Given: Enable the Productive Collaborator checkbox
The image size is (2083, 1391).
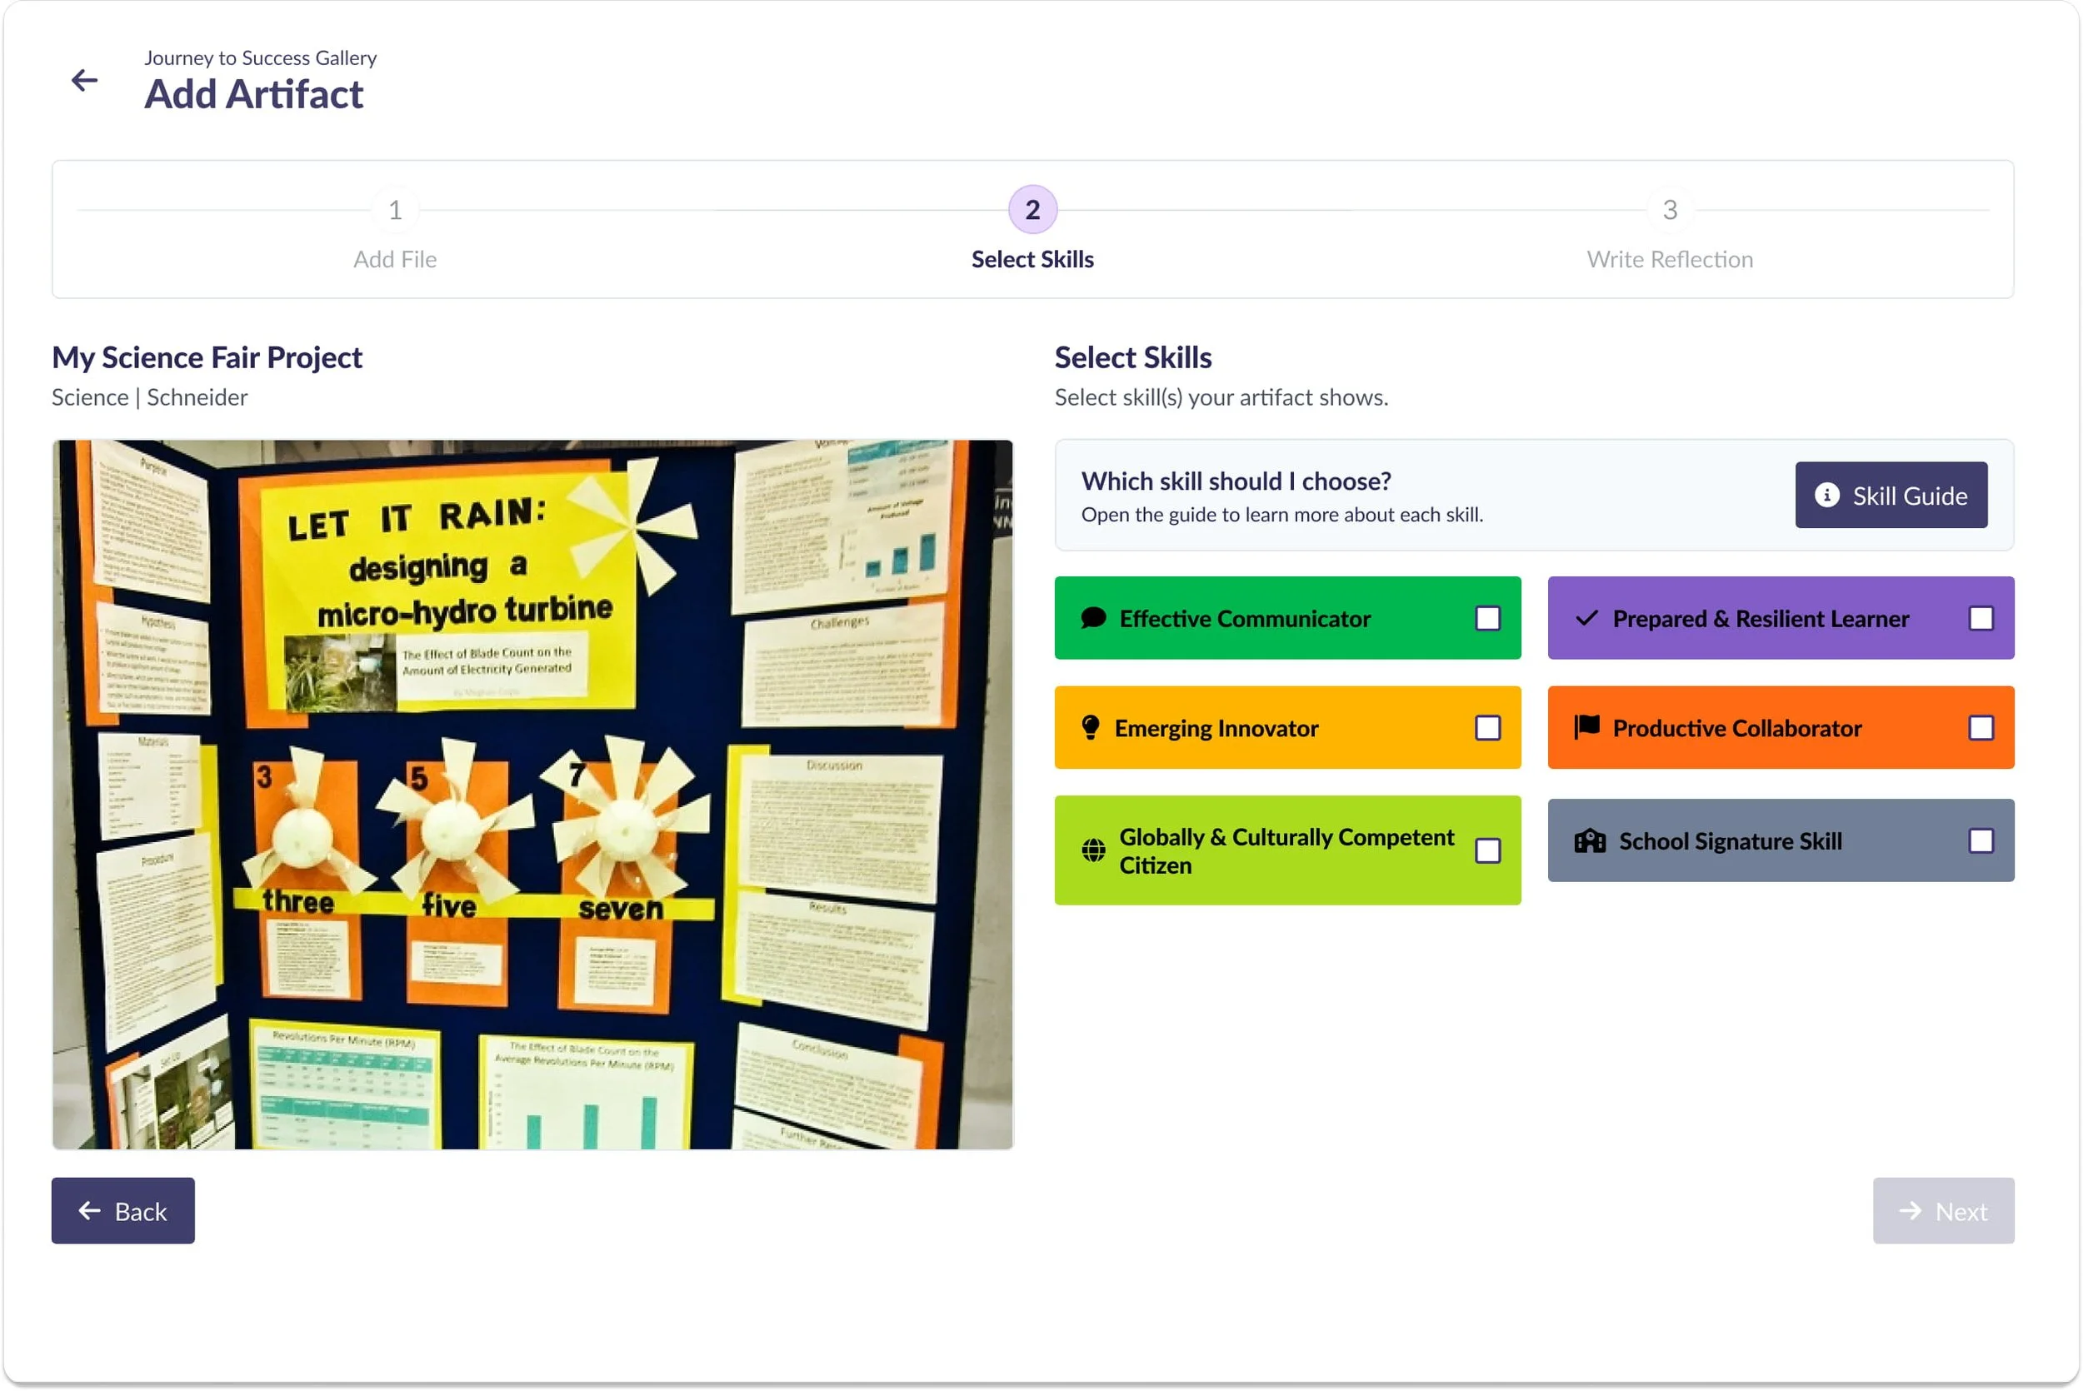Looking at the screenshot, I should point(1982,727).
